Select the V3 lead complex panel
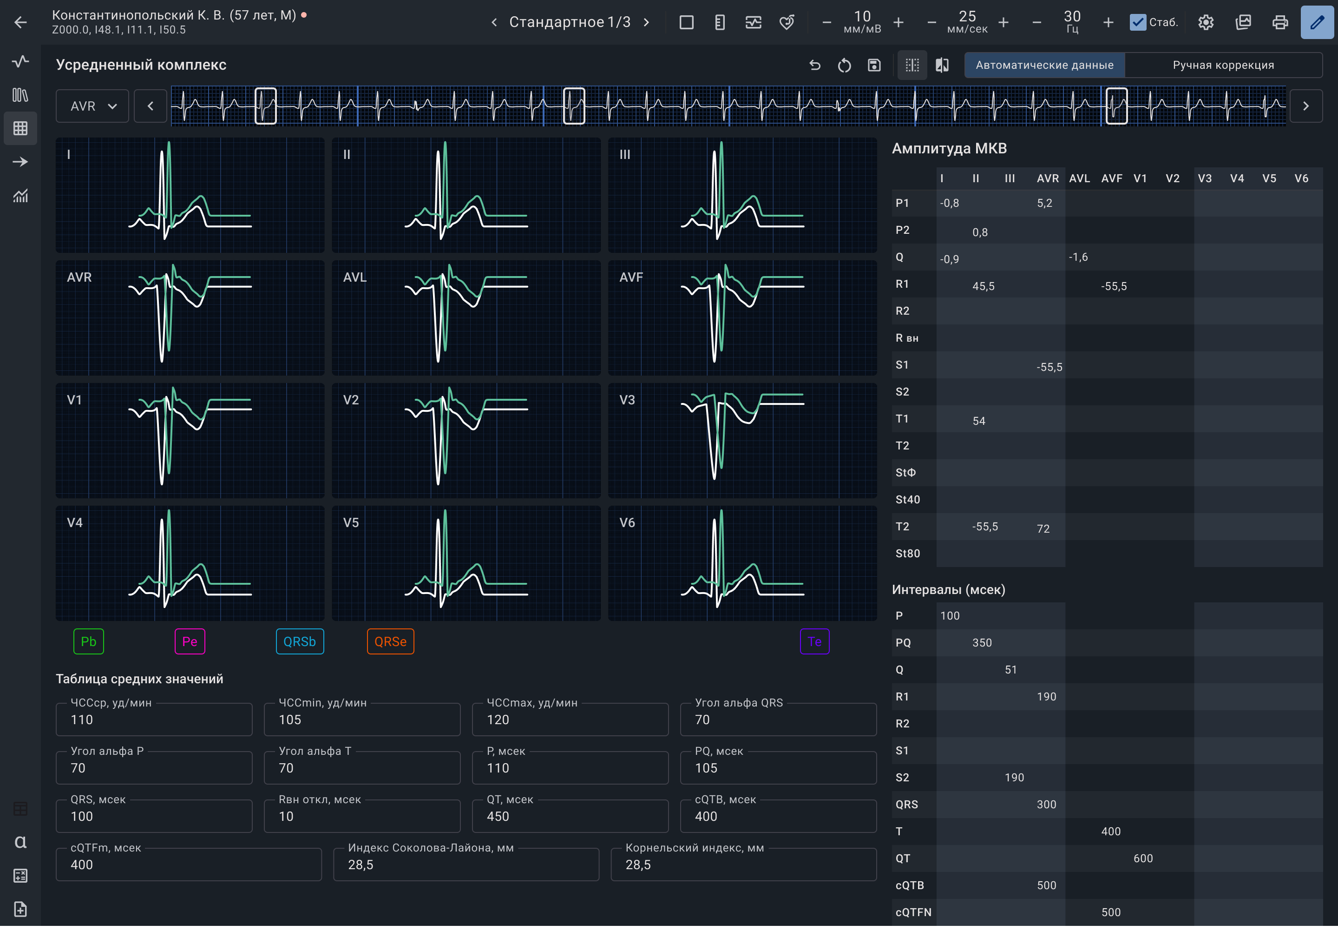 pyautogui.click(x=742, y=440)
